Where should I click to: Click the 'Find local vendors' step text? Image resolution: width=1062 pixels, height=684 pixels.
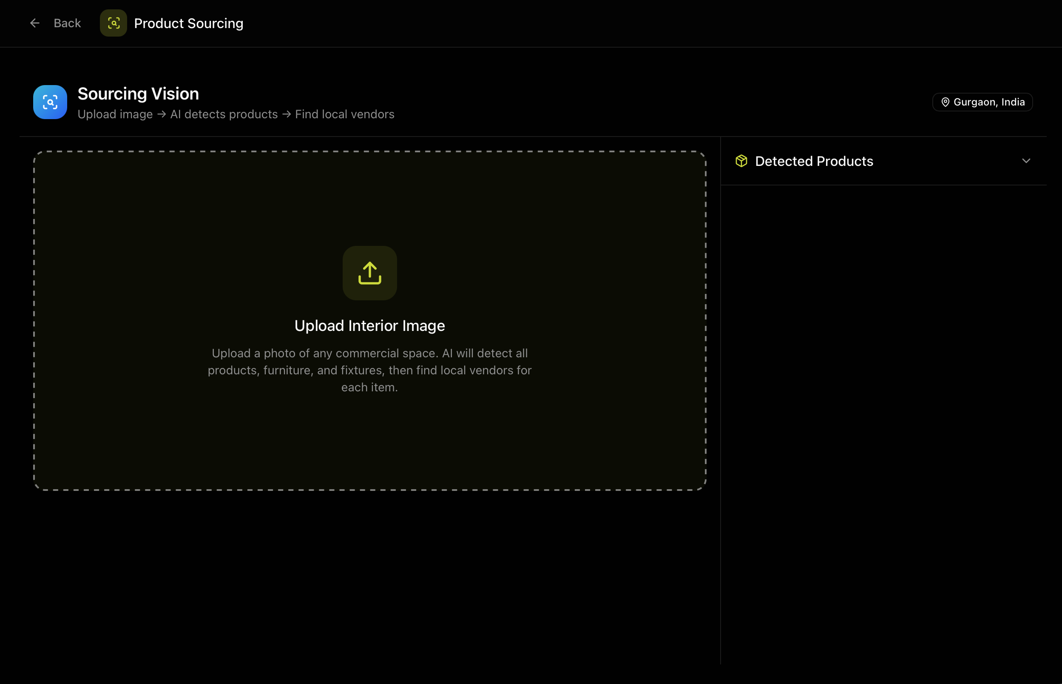[344, 114]
